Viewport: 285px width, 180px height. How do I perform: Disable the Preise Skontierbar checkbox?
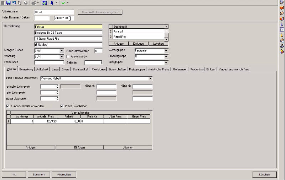click(x=62, y=106)
